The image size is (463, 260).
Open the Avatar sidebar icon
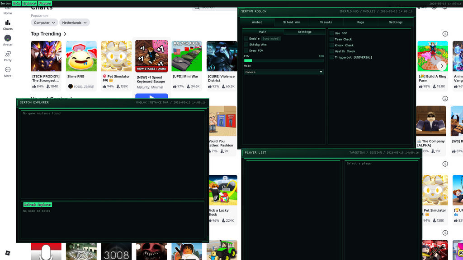point(8,38)
